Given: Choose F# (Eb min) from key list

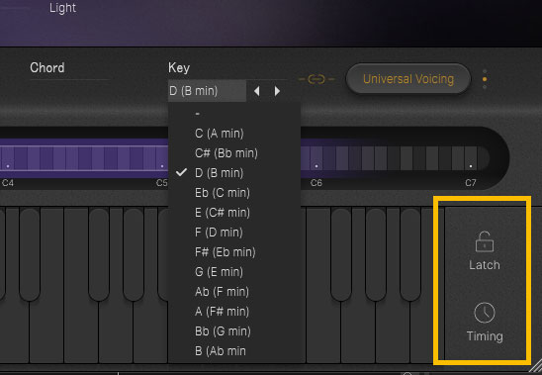Looking at the screenshot, I should pyautogui.click(x=234, y=252).
